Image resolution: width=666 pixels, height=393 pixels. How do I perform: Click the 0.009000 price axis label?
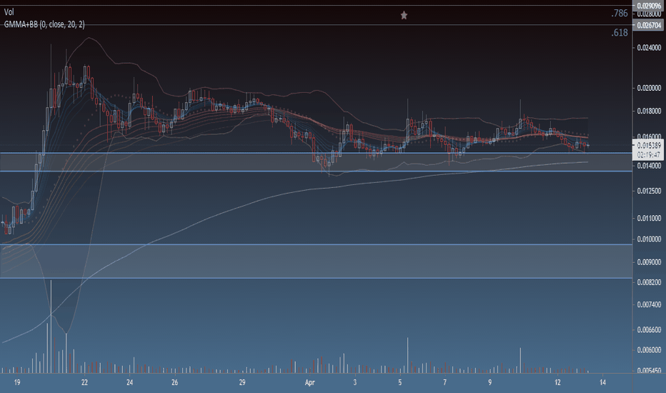[x=649, y=262]
